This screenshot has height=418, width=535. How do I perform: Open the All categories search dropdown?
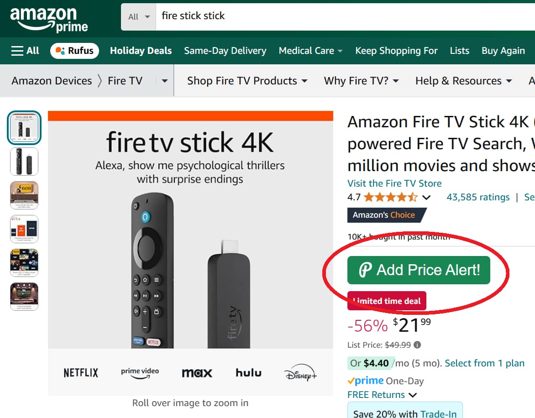tap(138, 16)
